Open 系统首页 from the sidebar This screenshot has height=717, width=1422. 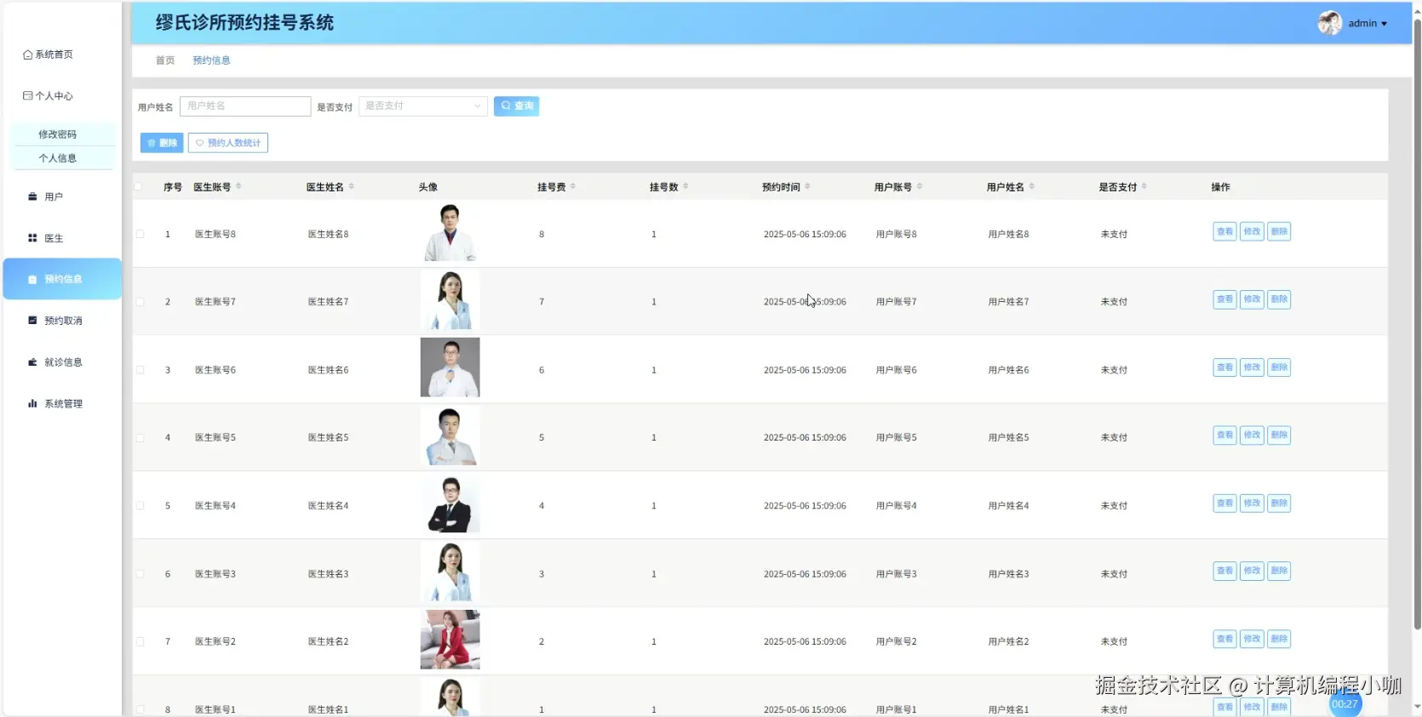(x=48, y=54)
